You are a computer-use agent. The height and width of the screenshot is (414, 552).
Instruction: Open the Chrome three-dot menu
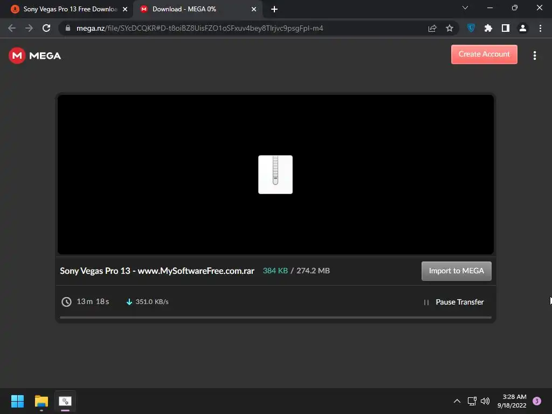click(540, 28)
